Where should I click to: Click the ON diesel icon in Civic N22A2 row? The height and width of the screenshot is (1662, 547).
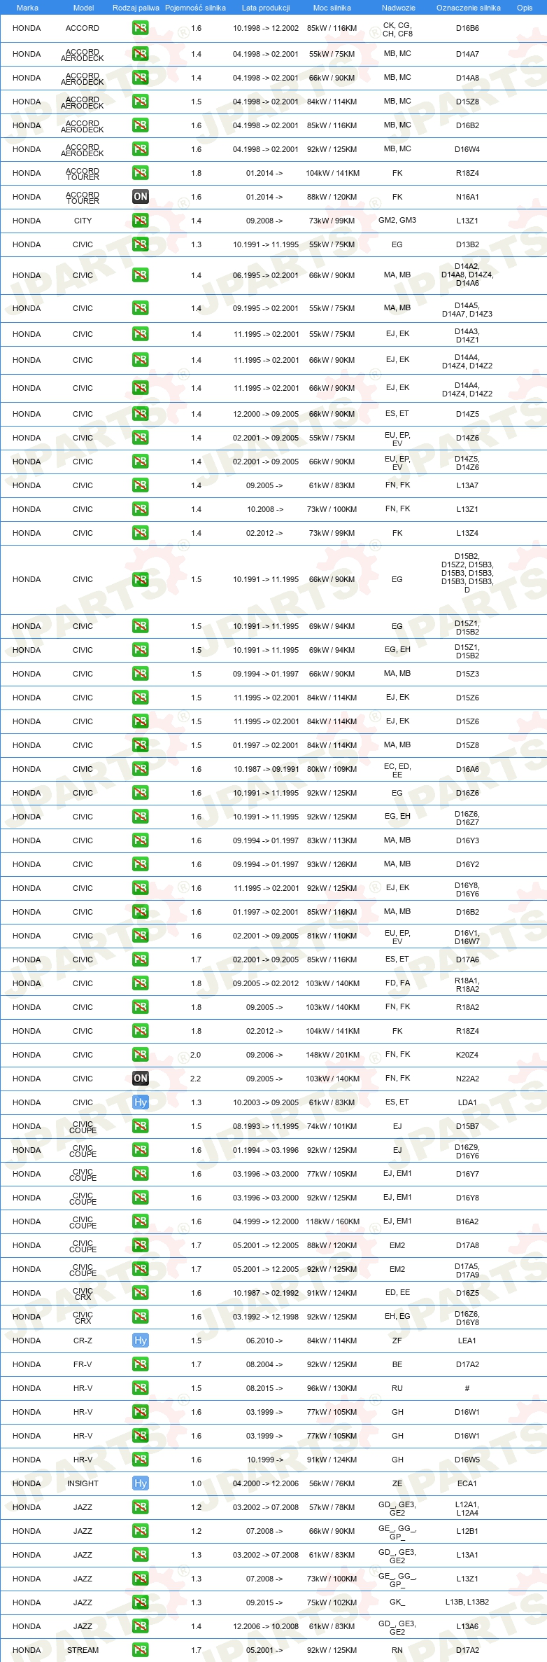click(140, 1079)
